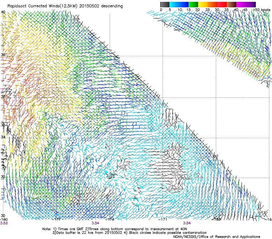The height and width of the screenshot is (239, 272).
Task: Click the purple '3:54' label right of -171
Action: [x=187, y=223]
